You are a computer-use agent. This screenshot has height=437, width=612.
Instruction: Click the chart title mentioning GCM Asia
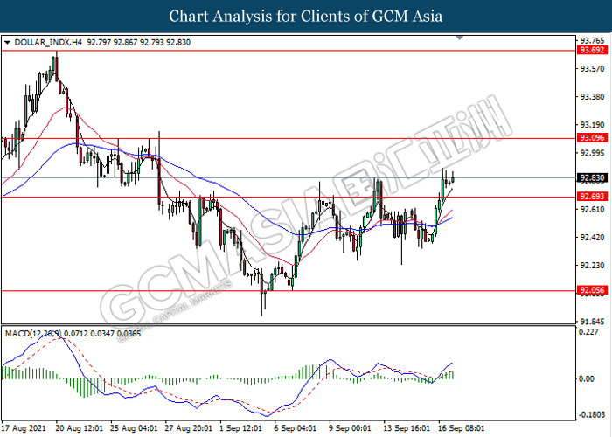306,16
